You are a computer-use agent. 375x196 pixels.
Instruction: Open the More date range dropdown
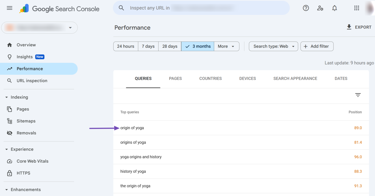226,46
